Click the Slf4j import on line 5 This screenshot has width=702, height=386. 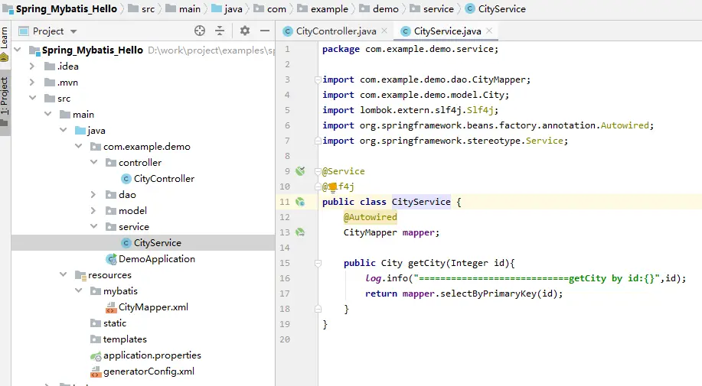click(479, 110)
